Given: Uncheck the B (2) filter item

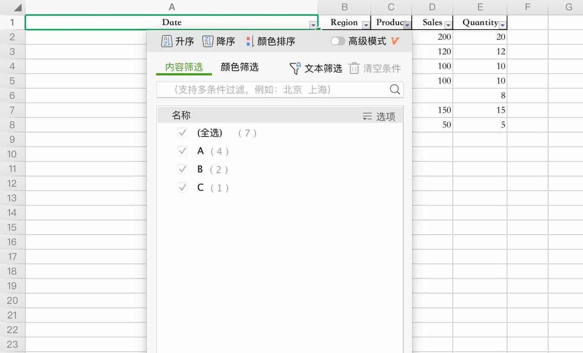Looking at the screenshot, I should (x=182, y=169).
